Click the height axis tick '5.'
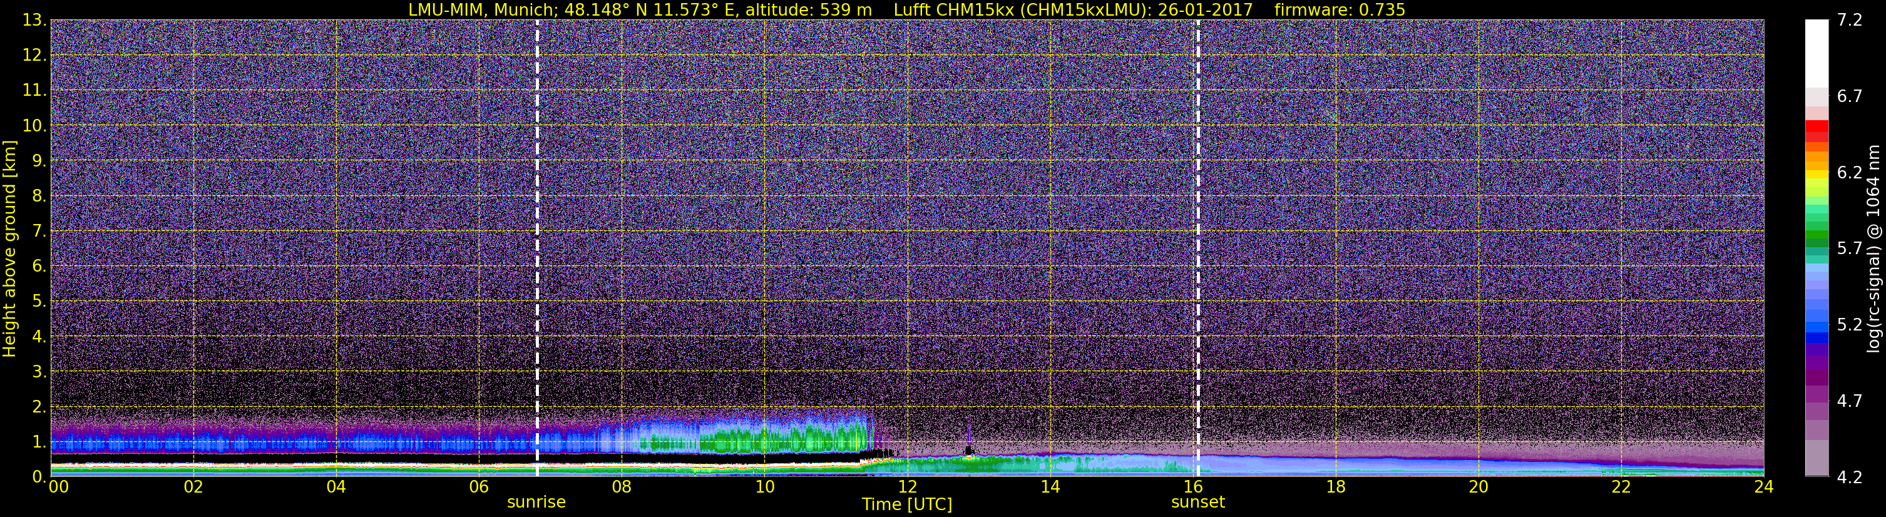The width and height of the screenshot is (1886, 517). pos(39,302)
